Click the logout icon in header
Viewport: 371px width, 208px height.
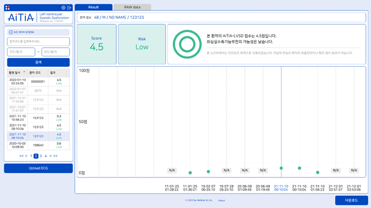(69, 8)
